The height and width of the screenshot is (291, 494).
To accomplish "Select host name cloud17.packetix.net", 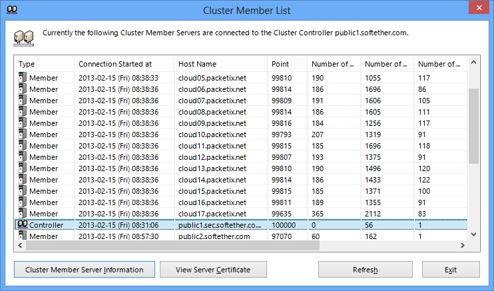I will tap(212, 214).
